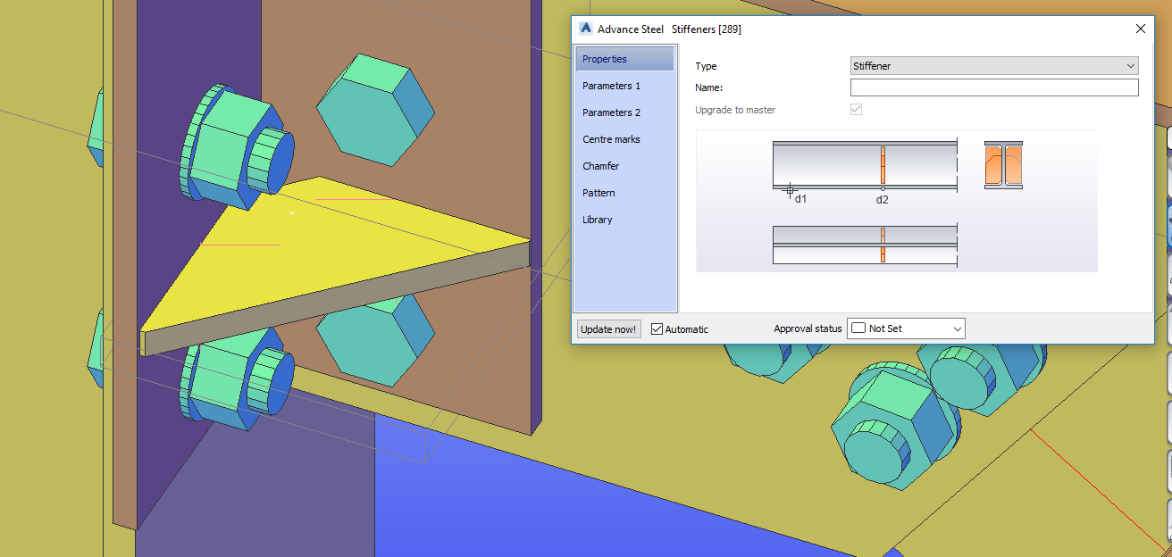Click the Advance Steel logo in the dialog title bar

pyautogui.click(x=586, y=29)
